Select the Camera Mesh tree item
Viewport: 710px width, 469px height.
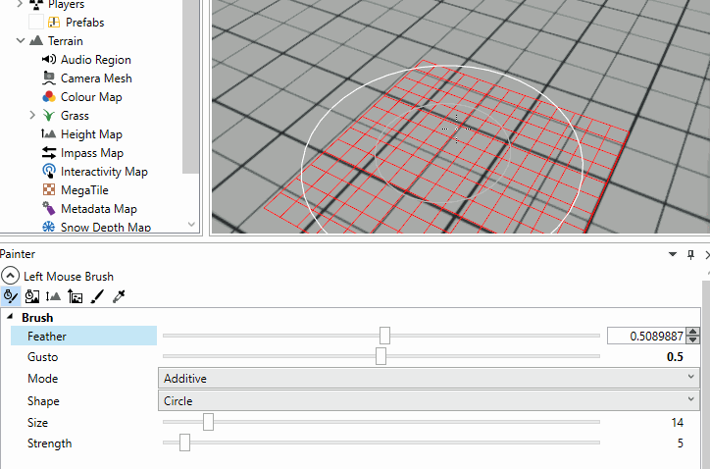coord(96,78)
